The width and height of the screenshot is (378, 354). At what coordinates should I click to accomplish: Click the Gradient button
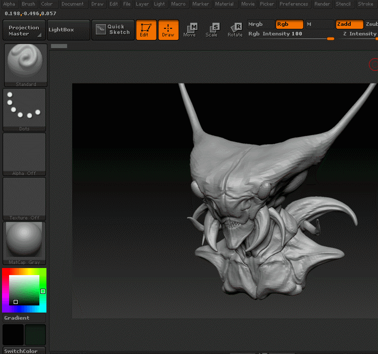[x=24, y=318]
